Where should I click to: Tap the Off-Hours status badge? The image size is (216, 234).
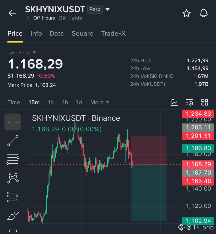[41, 18]
